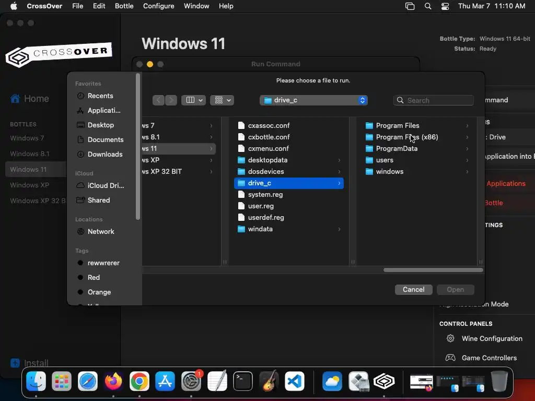
Task: Expand the windata folder chevron
Action: point(339,229)
